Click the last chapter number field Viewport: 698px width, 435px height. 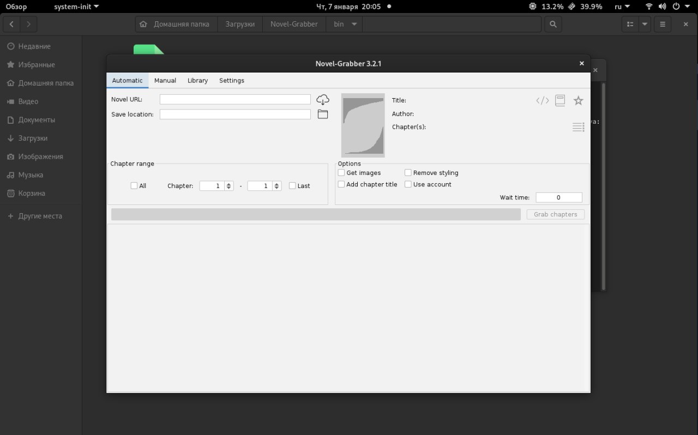pos(260,186)
